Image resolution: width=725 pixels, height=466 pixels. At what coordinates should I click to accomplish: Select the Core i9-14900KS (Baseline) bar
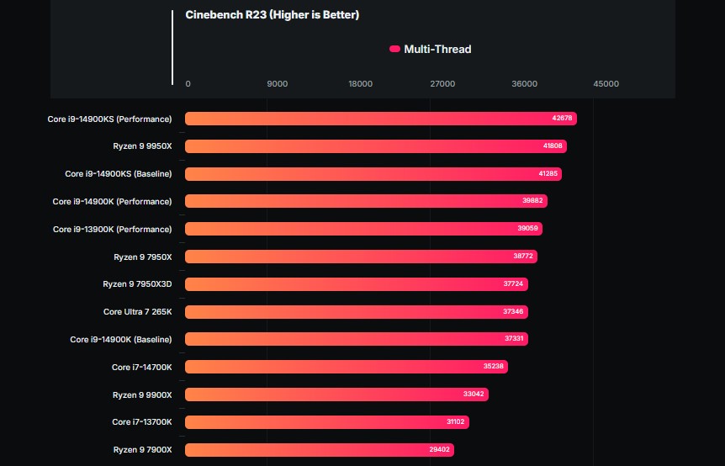(373, 174)
